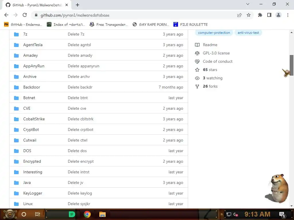The image size is (294, 220).
Task: Click the Interesting folder icon
Action: pos(16,172)
